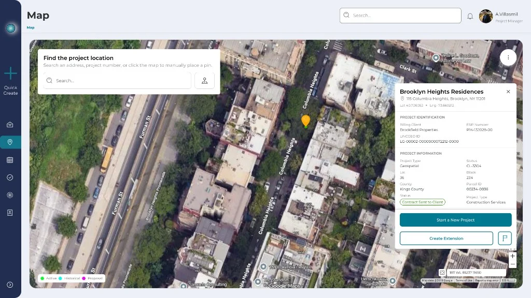Click Report a map error link
The width and height of the screenshot is (531, 298).
click(486, 280)
